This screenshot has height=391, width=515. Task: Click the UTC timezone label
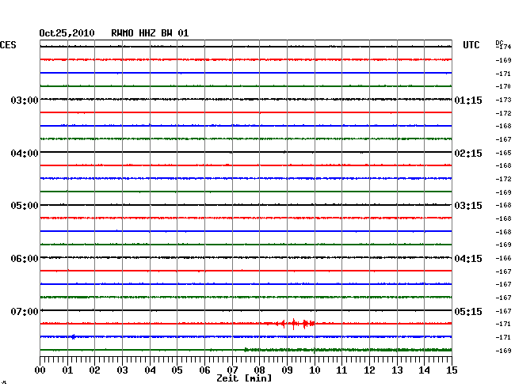tap(471, 45)
